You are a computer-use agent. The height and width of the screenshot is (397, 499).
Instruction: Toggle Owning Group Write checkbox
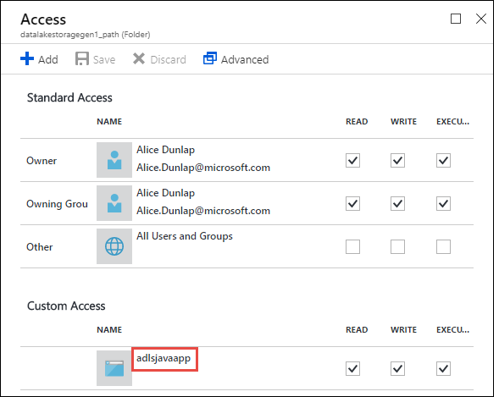[x=397, y=204]
